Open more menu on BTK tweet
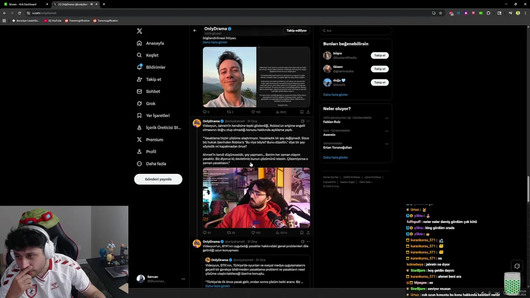Image resolution: width=530 pixels, height=298 pixels. point(308,242)
